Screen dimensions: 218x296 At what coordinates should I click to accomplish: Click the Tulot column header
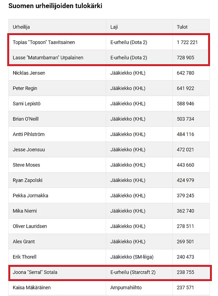[x=182, y=27]
